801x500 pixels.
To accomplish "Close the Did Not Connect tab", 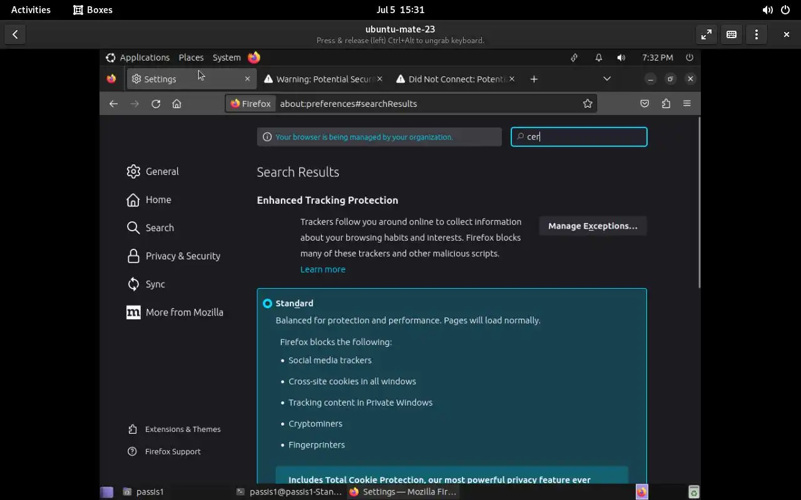I will point(512,79).
